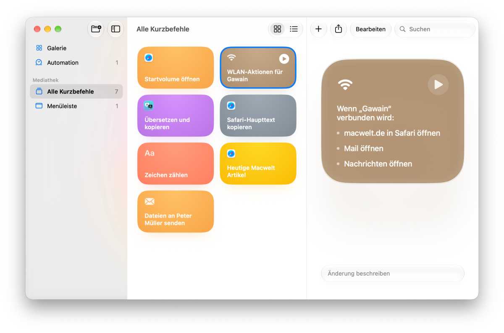Select the Heutige Macwelt Artikel shortcut
This screenshot has height=333, width=504.
pyautogui.click(x=258, y=164)
